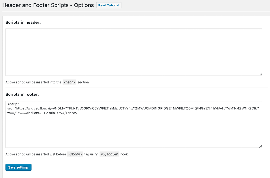
Task: Grab the header textarea resize handle
Action: point(261,74)
